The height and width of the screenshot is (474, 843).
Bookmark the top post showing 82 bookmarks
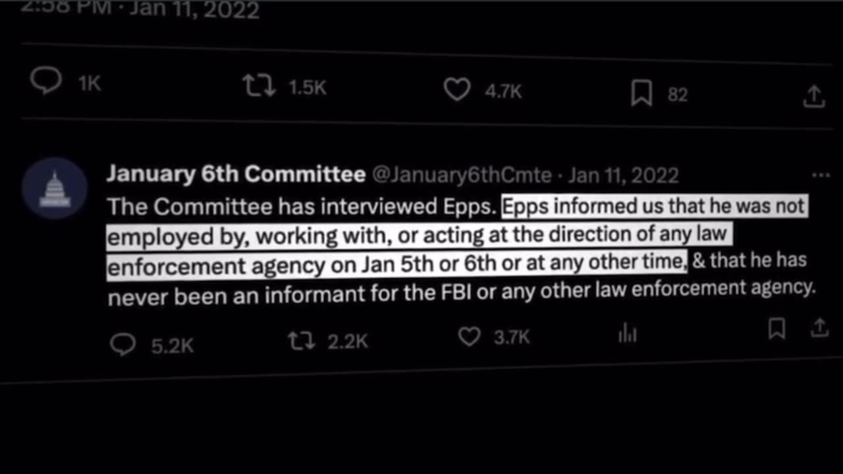(x=641, y=94)
